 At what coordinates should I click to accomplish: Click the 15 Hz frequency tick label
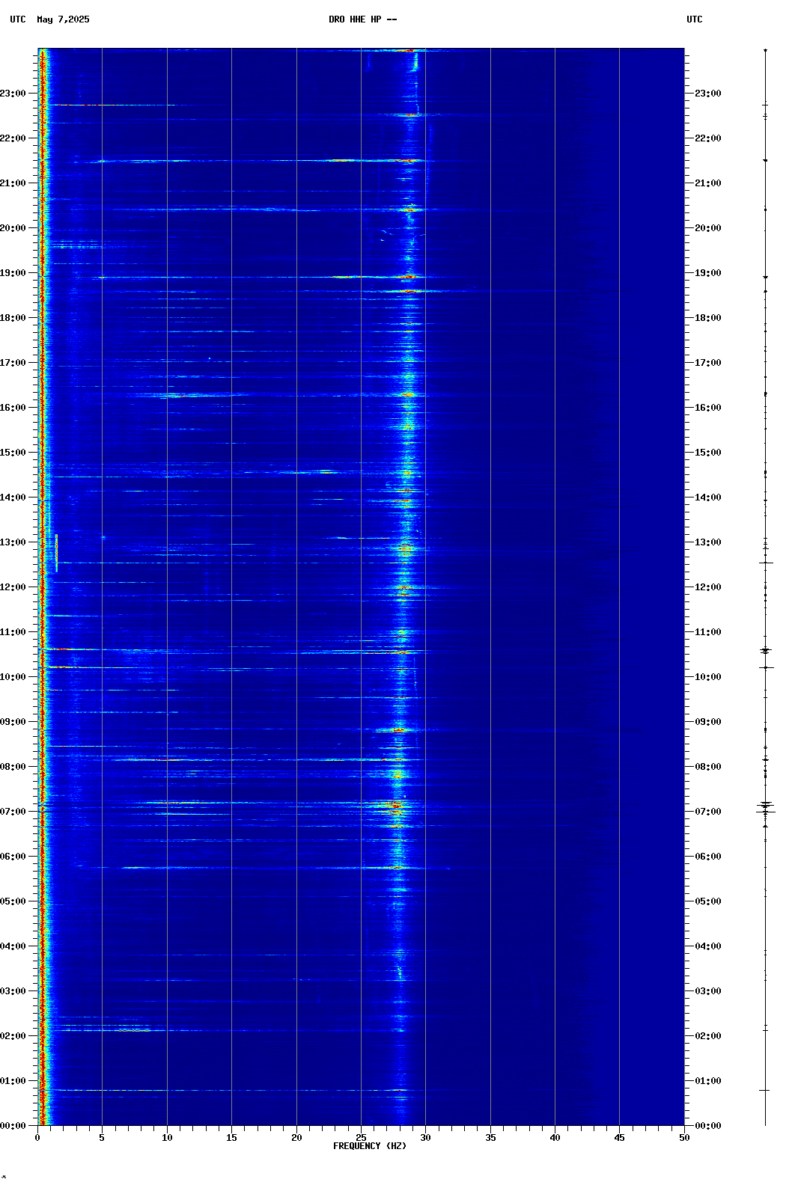pos(231,1138)
